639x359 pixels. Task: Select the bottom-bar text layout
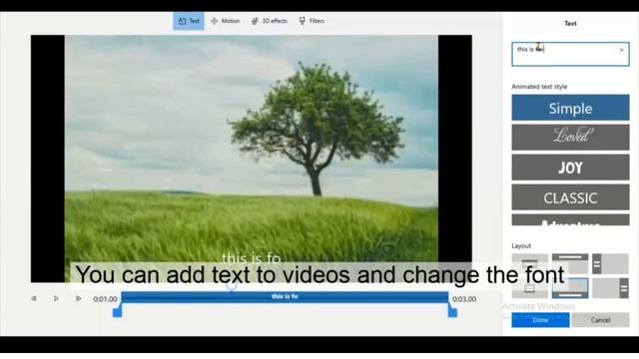(x=570, y=288)
